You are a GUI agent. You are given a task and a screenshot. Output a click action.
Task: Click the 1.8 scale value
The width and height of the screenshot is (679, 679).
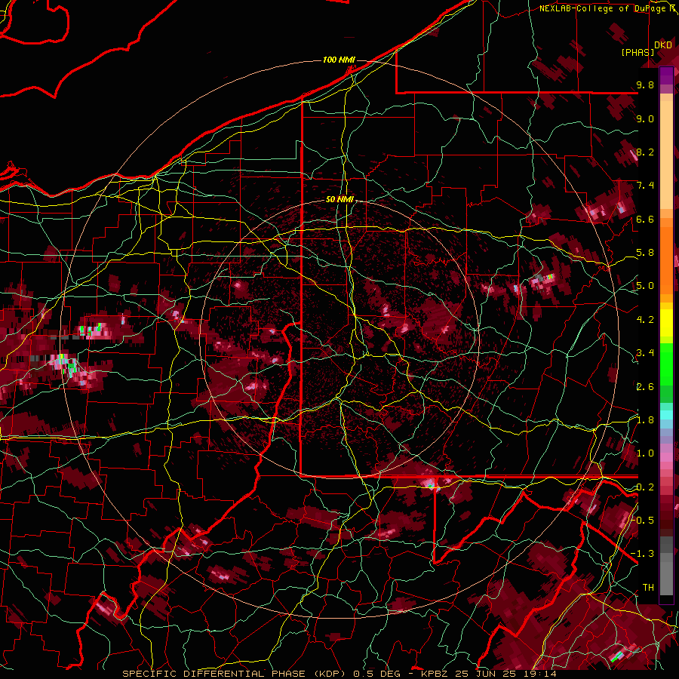pos(645,420)
